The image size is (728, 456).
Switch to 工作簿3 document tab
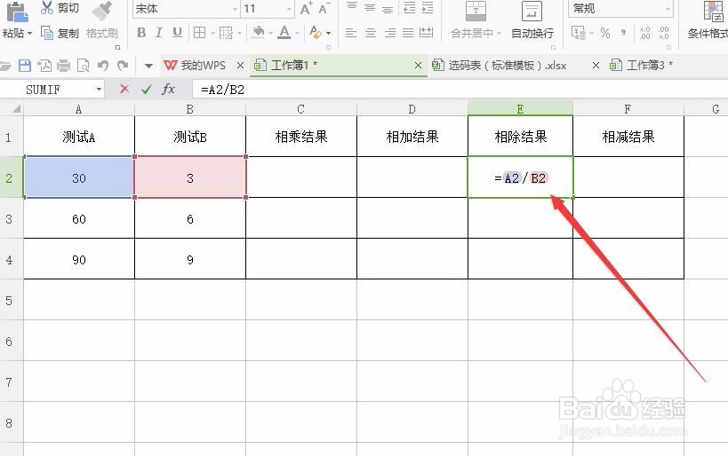coord(642,66)
